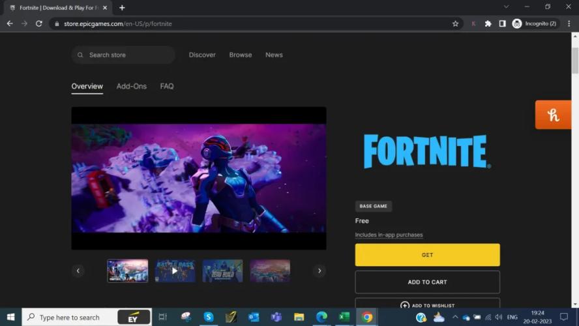Click the address bar URL
Image resolution: width=579 pixels, height=326 pixels.
point(118,23)
